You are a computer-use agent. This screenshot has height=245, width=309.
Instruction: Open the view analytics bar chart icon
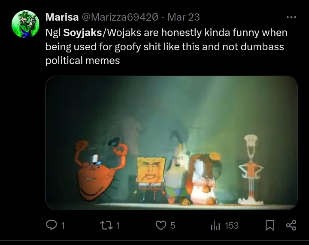(215, 225)
